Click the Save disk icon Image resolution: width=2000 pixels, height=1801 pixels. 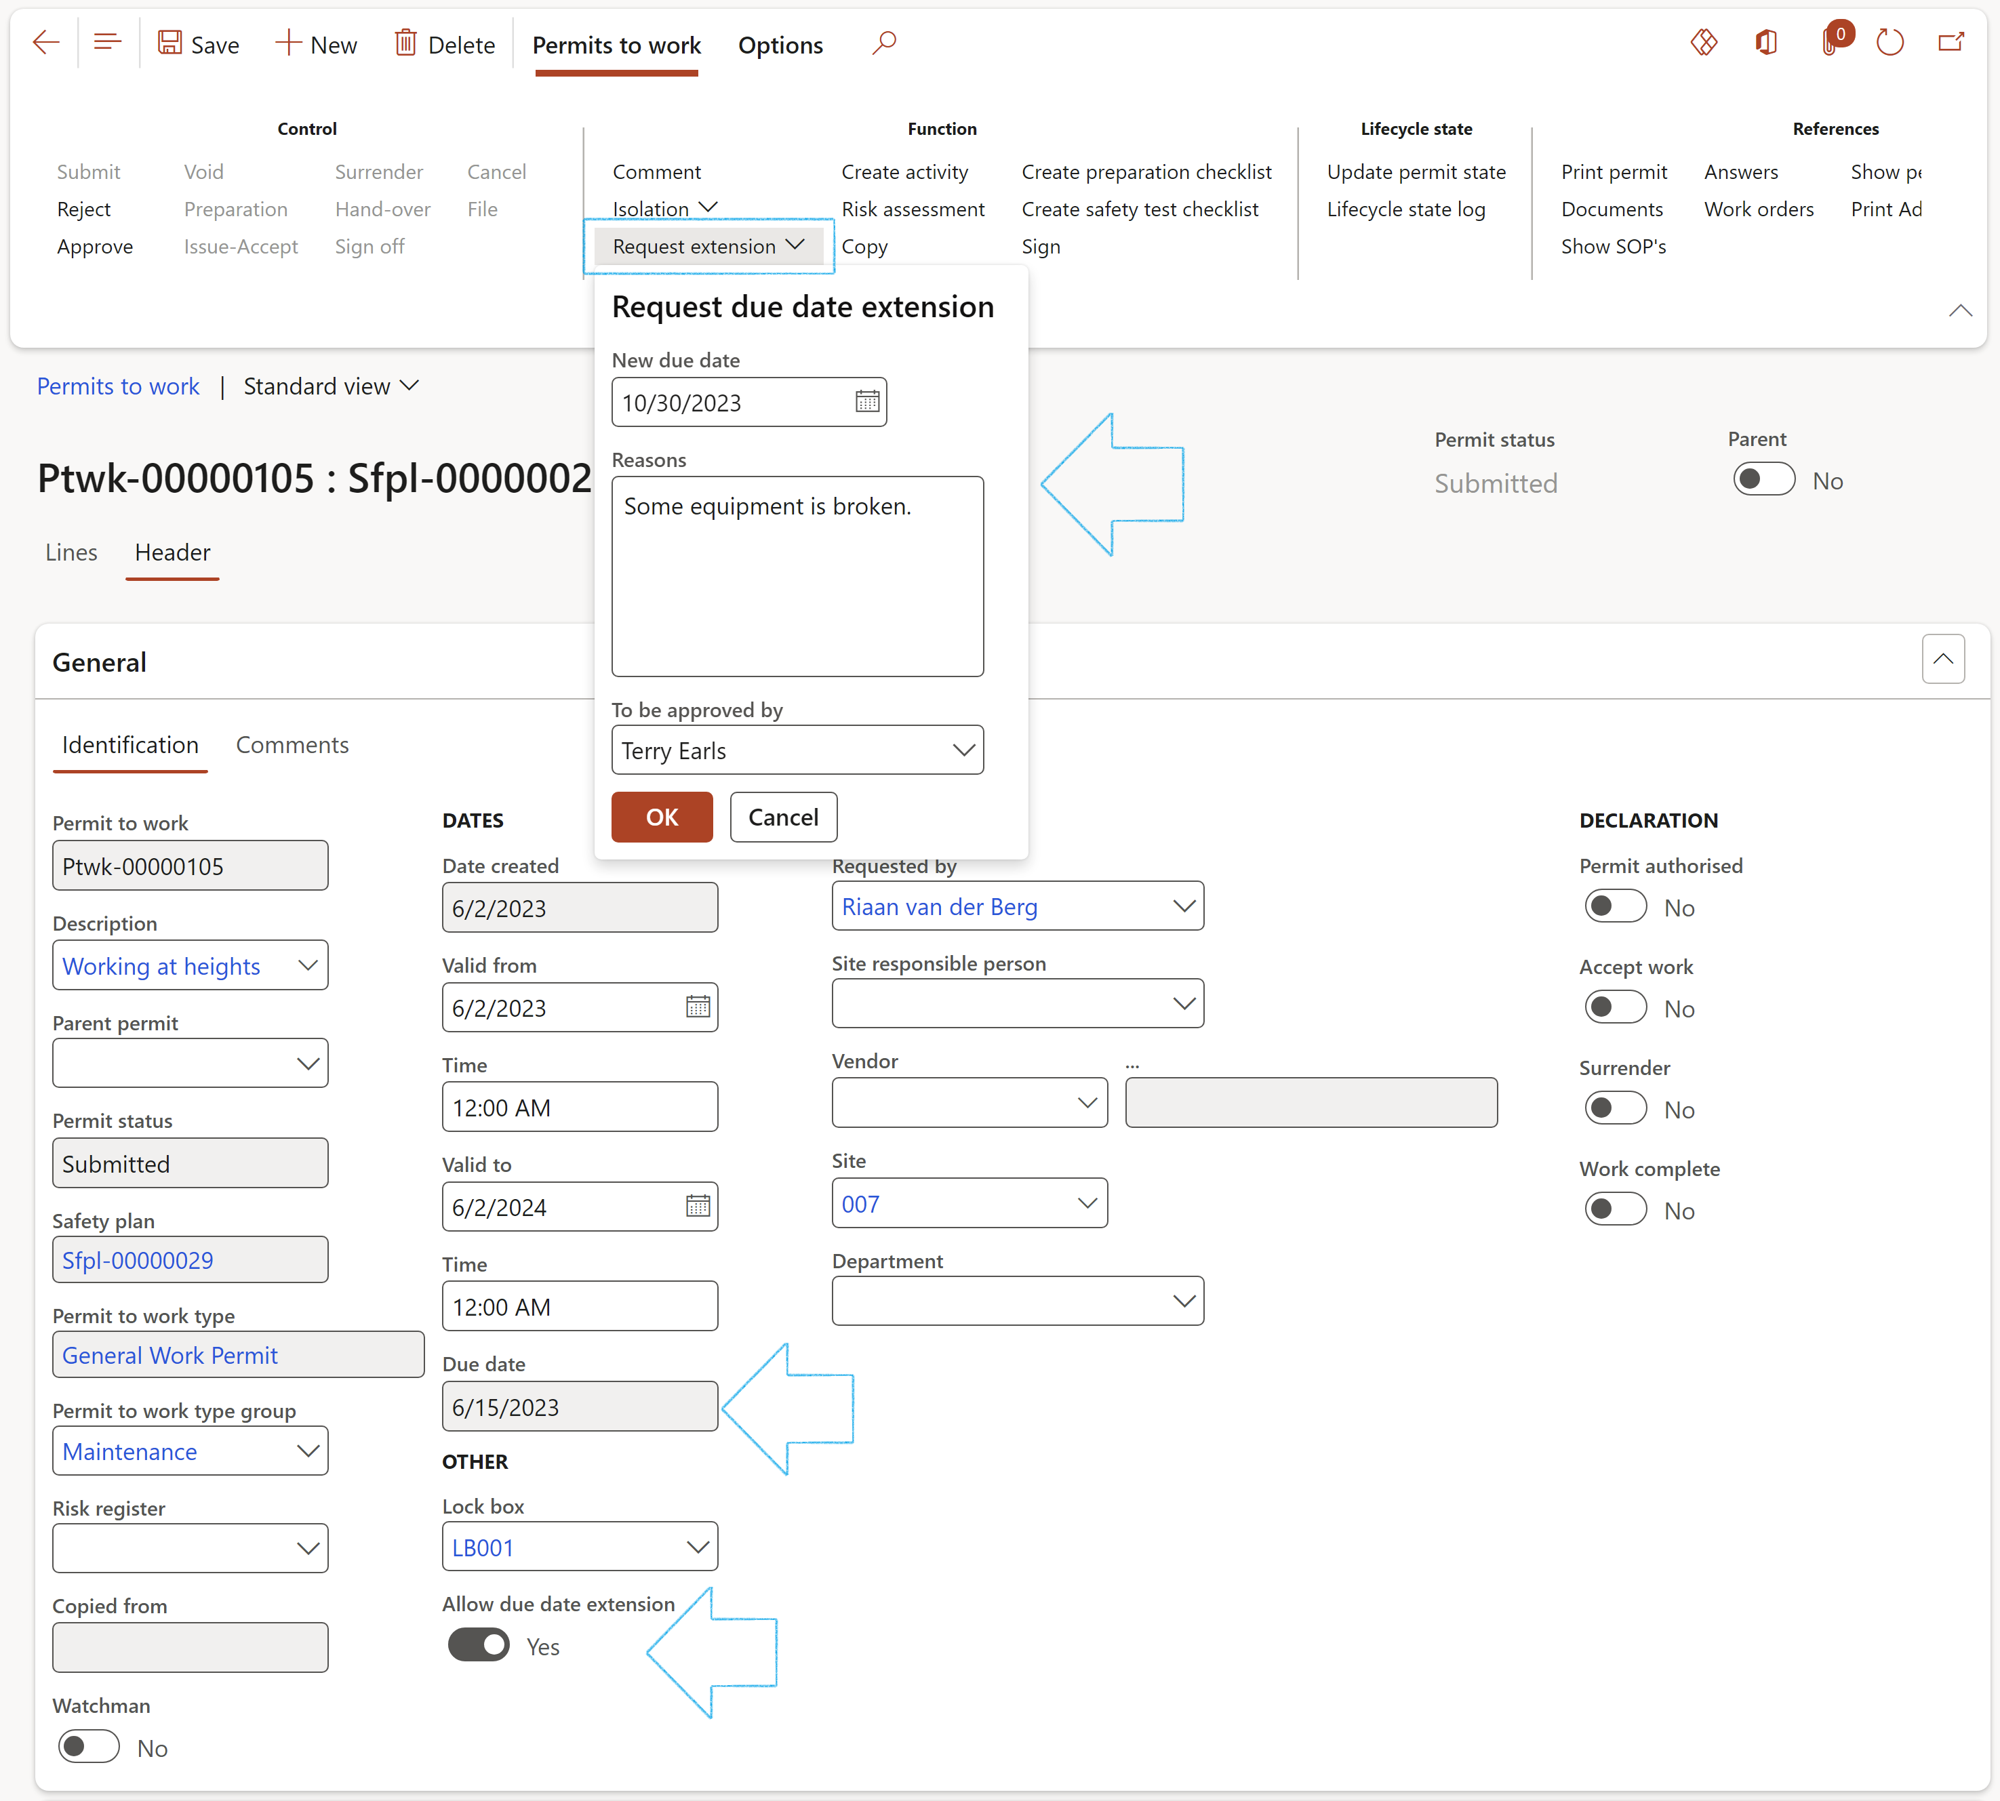[170, 43]
